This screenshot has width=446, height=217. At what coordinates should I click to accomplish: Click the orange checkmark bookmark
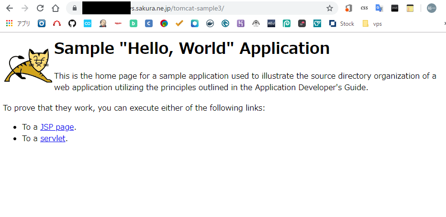(x=179, y=23)
